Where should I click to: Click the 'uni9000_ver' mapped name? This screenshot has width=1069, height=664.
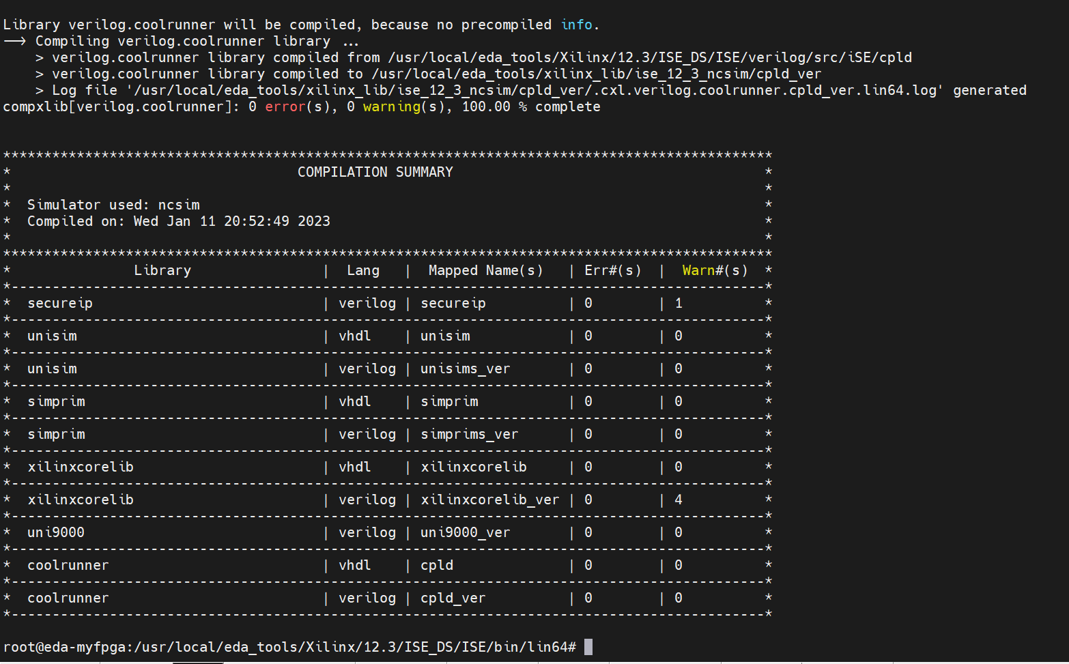click(465, 532)
